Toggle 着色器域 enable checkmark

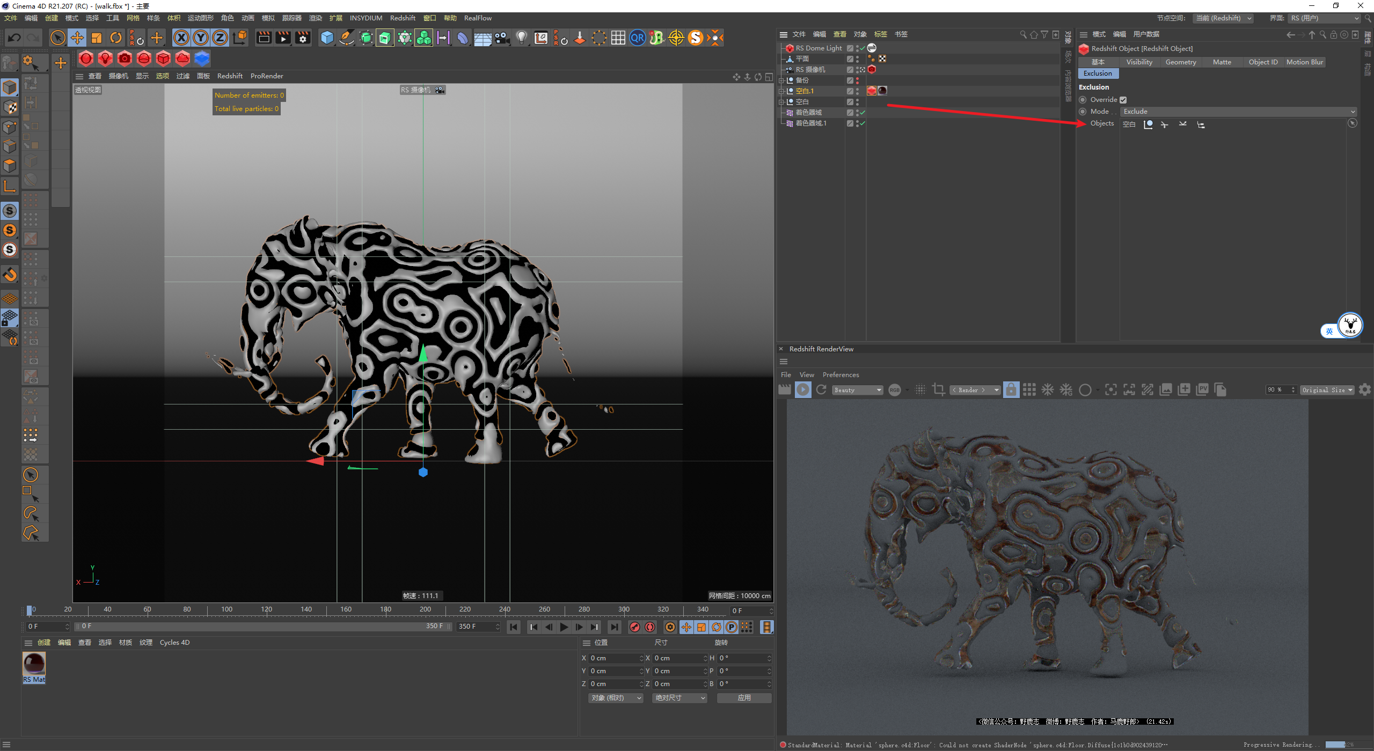click(863, 113)
